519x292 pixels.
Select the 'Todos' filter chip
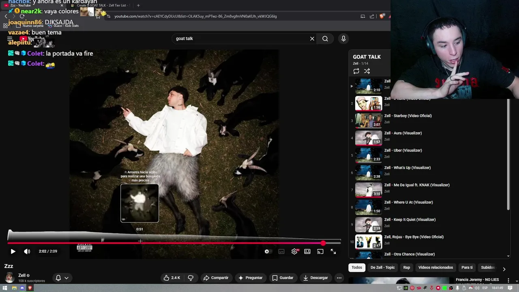[x=357, y=268]
